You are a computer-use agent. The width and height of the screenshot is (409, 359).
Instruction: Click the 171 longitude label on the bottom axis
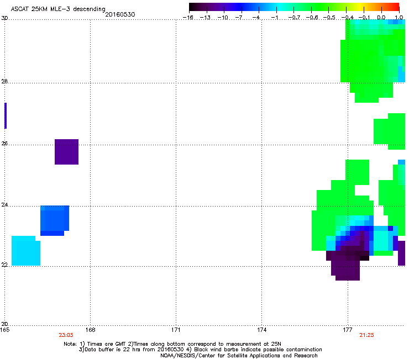176,330
